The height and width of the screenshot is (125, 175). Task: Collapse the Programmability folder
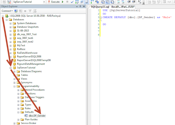coord(14,86)
